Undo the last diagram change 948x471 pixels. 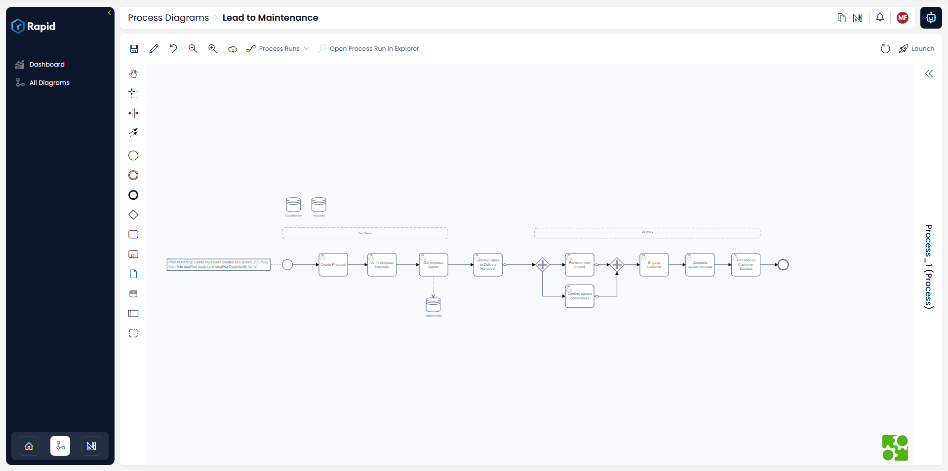[x=173, y=49]
